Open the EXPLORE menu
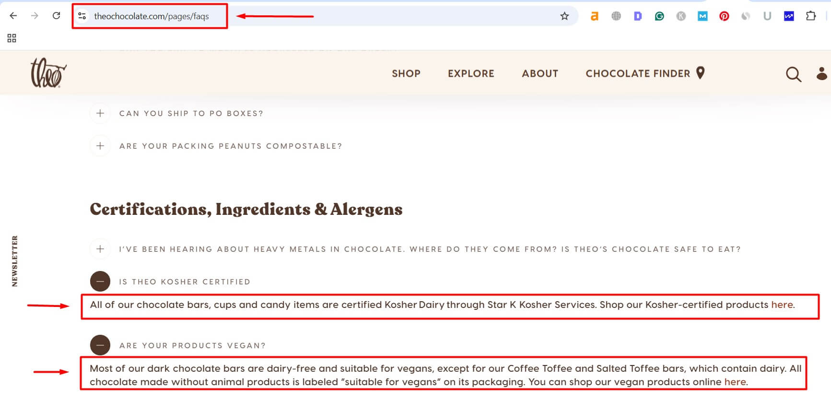This screenshot has width=831, height=400. (x=471, y=73)
